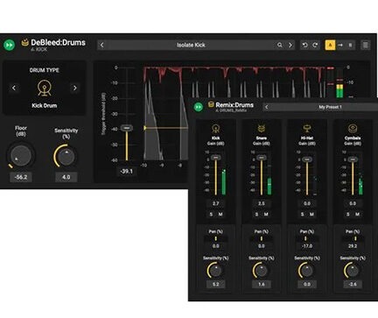Go to next preset in DeBleed:Drums

[x=290, y=45]
